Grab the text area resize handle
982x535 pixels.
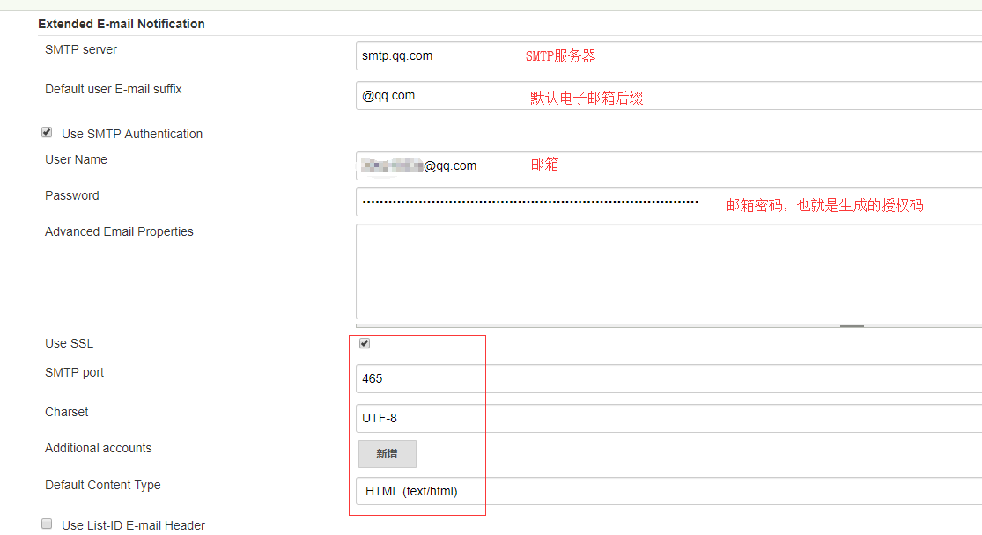[852, 326]
